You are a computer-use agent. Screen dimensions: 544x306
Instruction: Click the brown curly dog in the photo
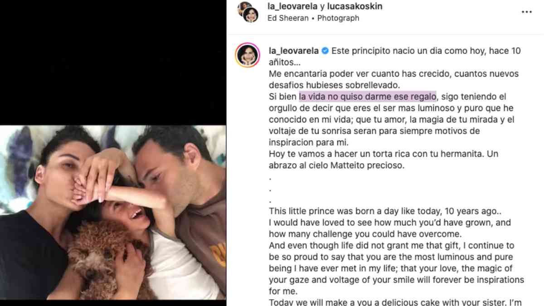[102, 254]
